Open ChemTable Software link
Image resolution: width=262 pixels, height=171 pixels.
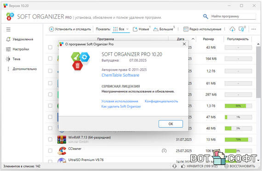120,75
